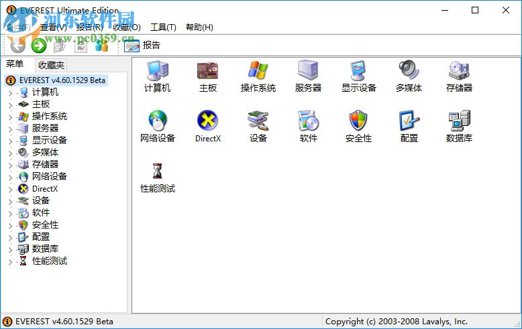Open the 服务器 server icon in main pane

[308, 70]
